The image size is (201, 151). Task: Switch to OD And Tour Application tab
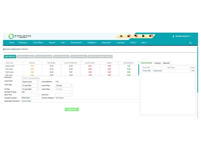click(61, 56)
